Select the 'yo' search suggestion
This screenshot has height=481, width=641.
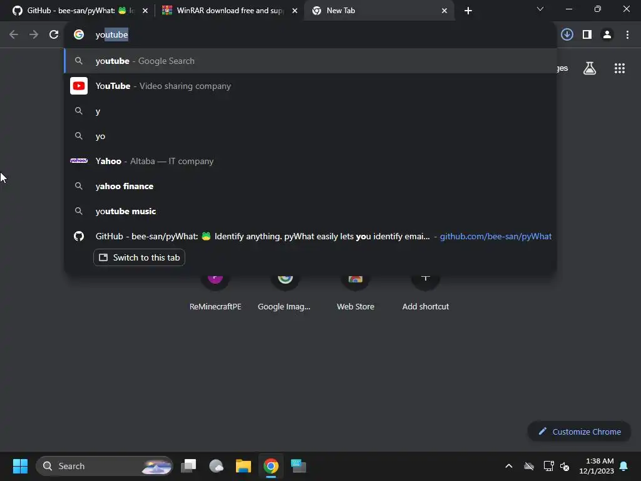pos(310,136)
